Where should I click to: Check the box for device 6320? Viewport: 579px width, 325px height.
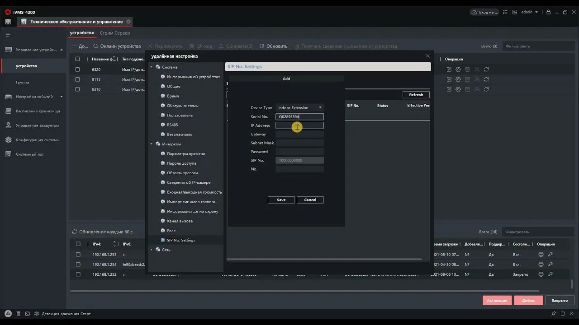tap(77, 70)
